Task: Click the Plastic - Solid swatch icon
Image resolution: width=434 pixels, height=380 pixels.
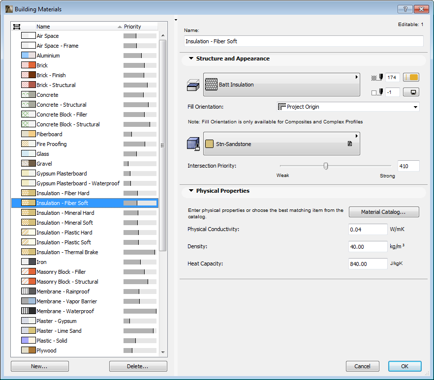Action: pyautogui.click(x=28, y=341)
